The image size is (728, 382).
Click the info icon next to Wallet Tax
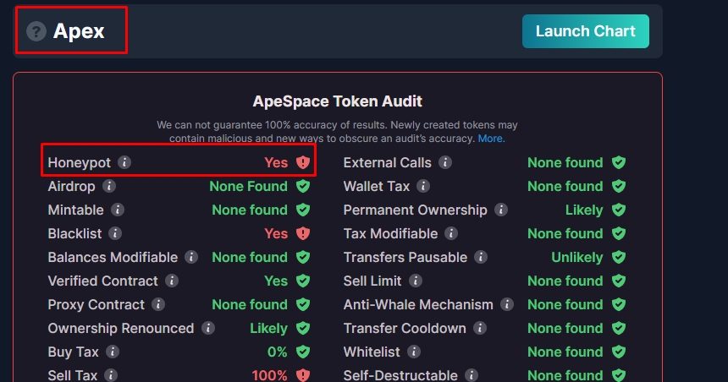coord(422,186)
